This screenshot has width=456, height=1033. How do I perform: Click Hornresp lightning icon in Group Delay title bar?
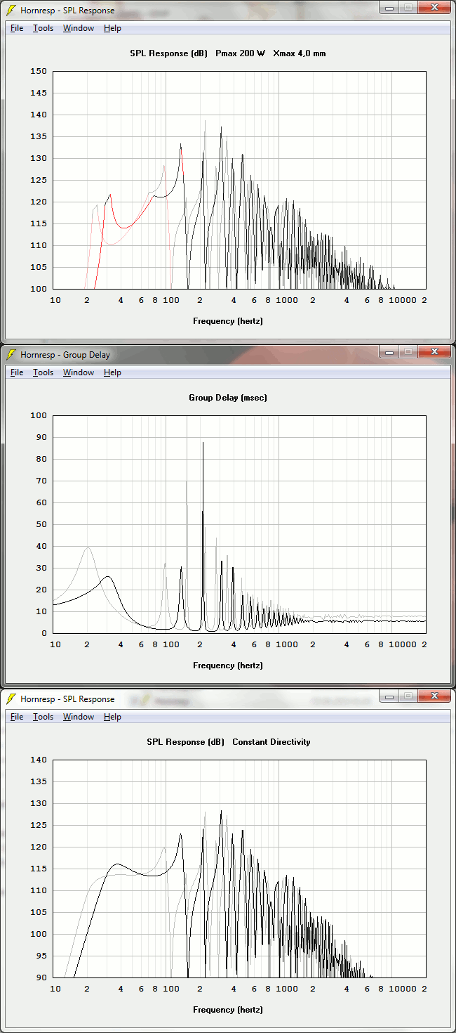[x=11, y=355]
